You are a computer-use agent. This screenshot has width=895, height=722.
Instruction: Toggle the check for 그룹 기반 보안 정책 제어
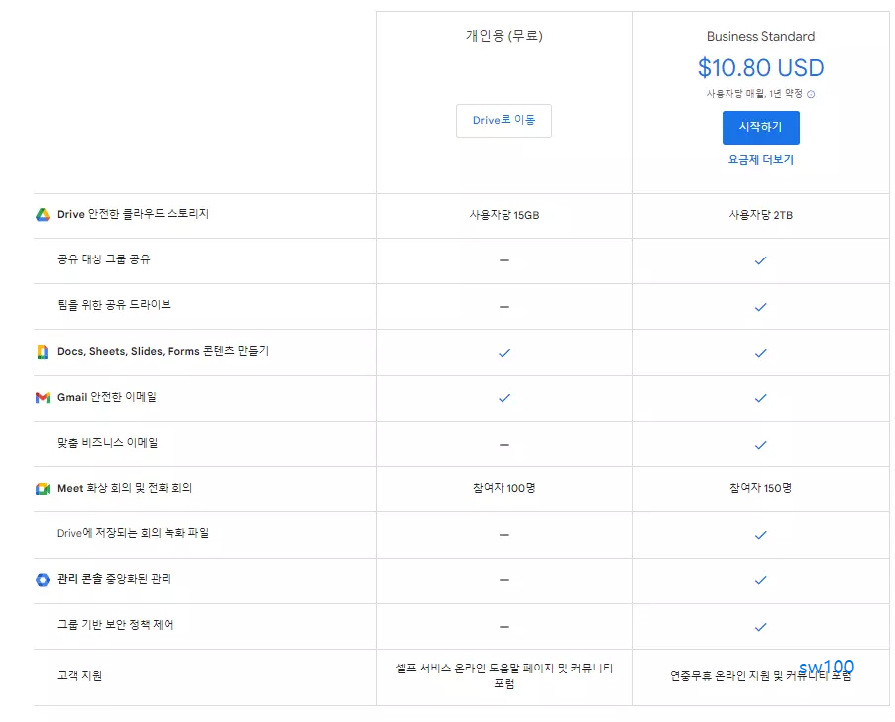(x=760, y=626)
